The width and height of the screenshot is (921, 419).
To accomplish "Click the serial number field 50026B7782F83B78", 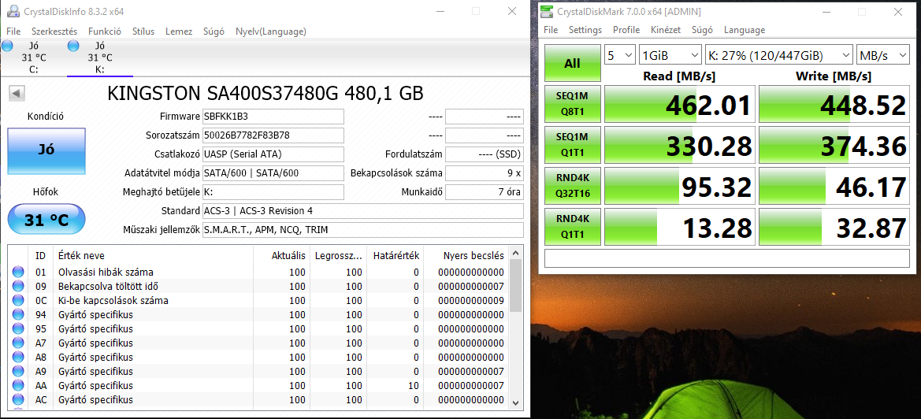I will [x=273, y=135].
